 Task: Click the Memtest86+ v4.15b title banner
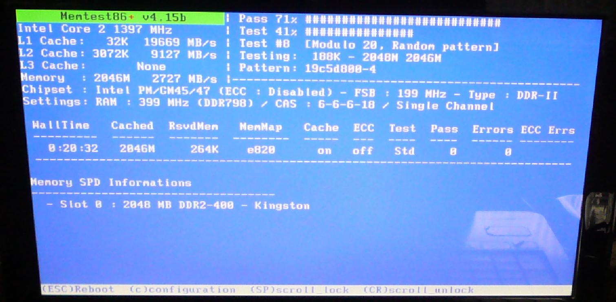click(120, 17)
